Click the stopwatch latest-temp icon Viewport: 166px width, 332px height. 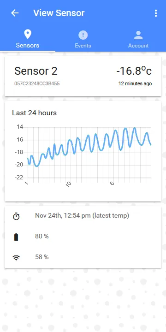coord(16,216)
